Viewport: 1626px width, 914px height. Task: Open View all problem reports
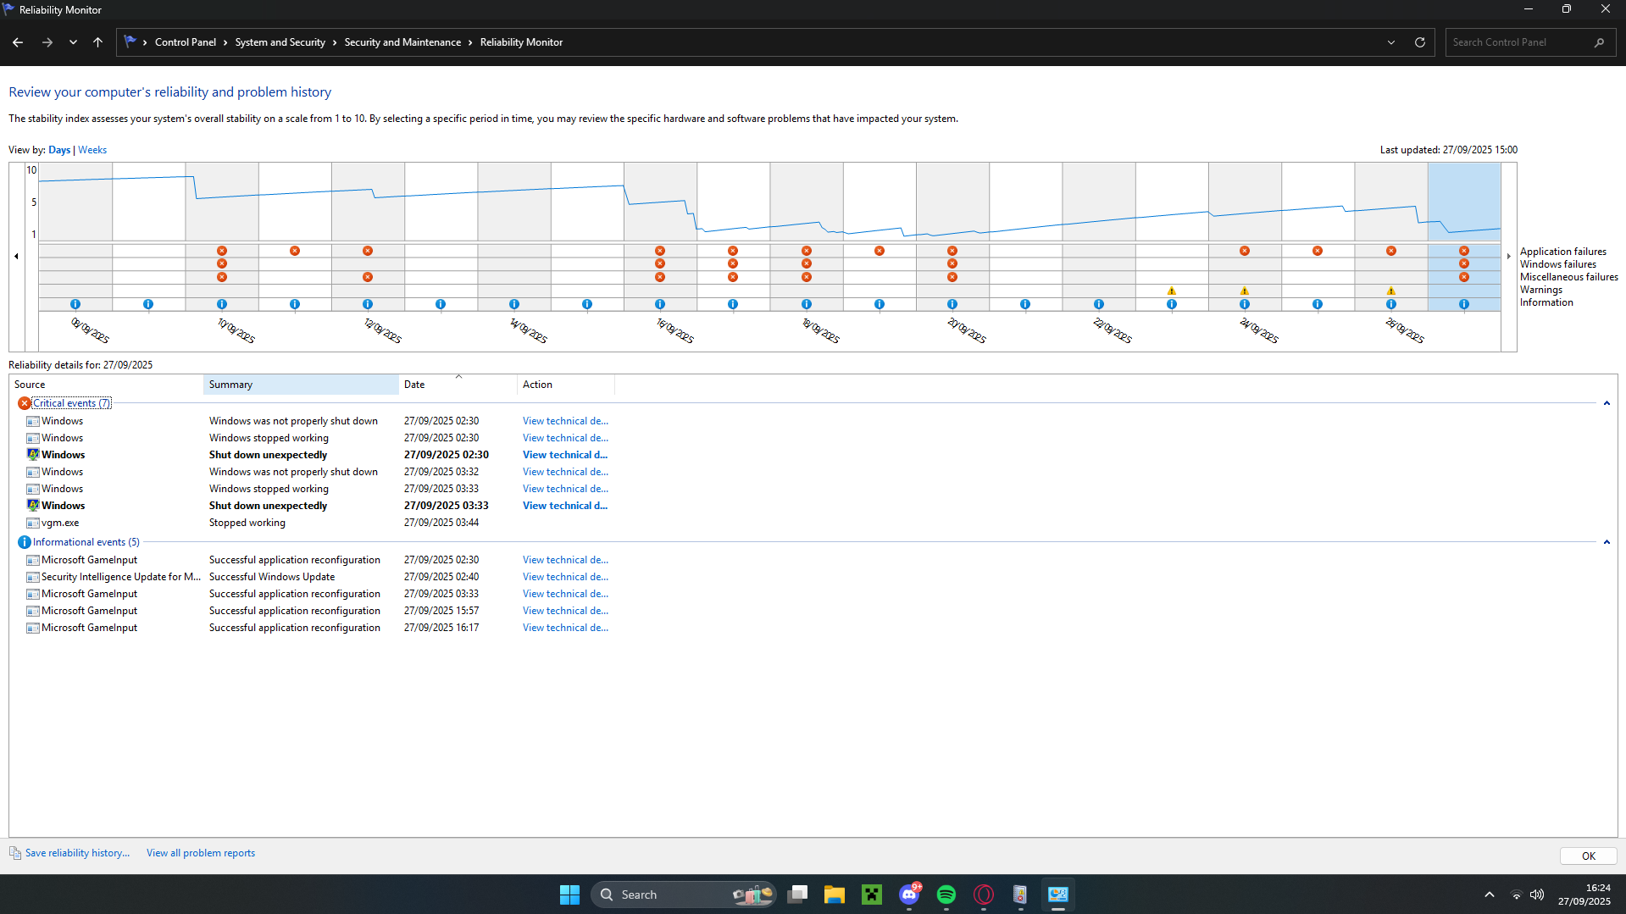pyautogui.click(x=201, y=853)
